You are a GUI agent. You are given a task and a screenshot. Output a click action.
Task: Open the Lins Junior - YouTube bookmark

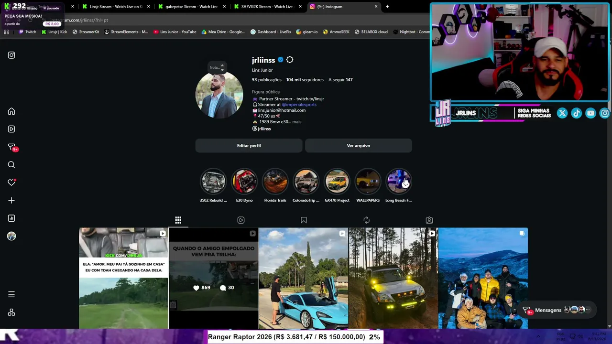tap(175, 32)
